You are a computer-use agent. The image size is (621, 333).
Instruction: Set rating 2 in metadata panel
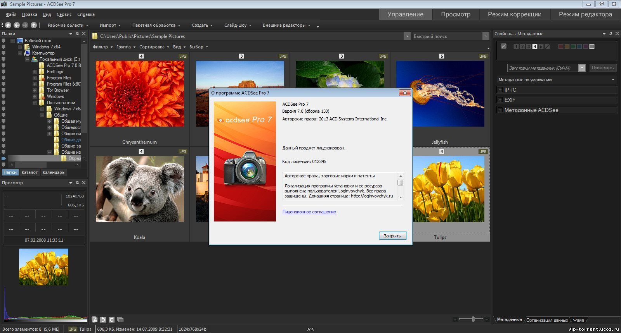522,46
